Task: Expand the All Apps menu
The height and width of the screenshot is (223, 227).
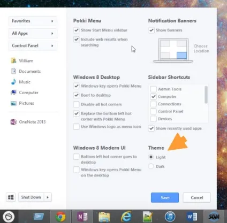Action: pyautogui.click(x=33, y=33)
